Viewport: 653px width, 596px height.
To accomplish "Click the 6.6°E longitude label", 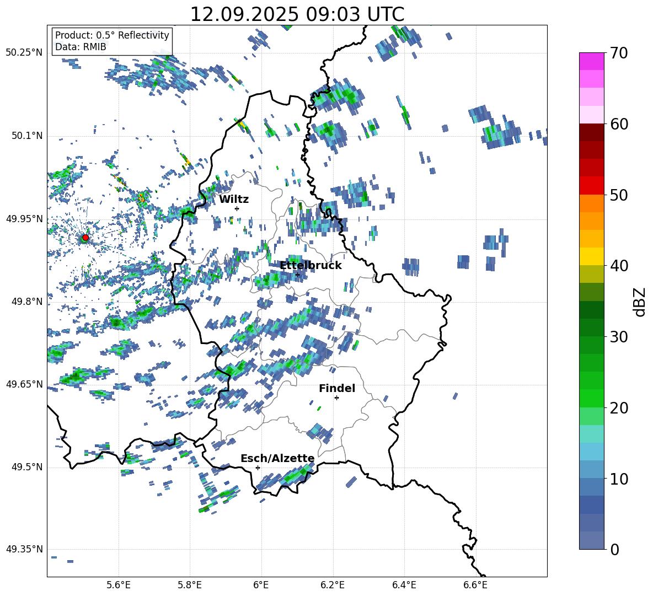I will coord(475,585).
